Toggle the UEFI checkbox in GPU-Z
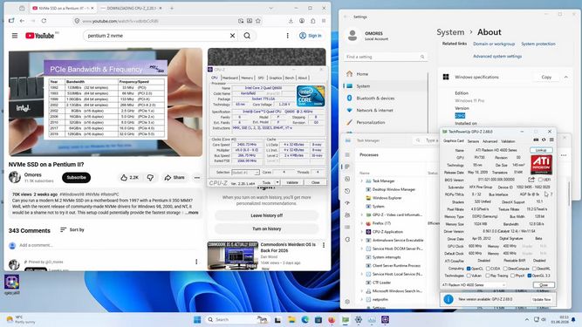 point(540,180)
